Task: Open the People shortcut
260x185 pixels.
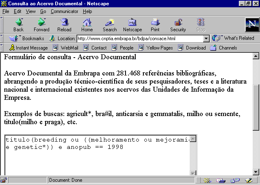Action: click(x=123, y=48)
